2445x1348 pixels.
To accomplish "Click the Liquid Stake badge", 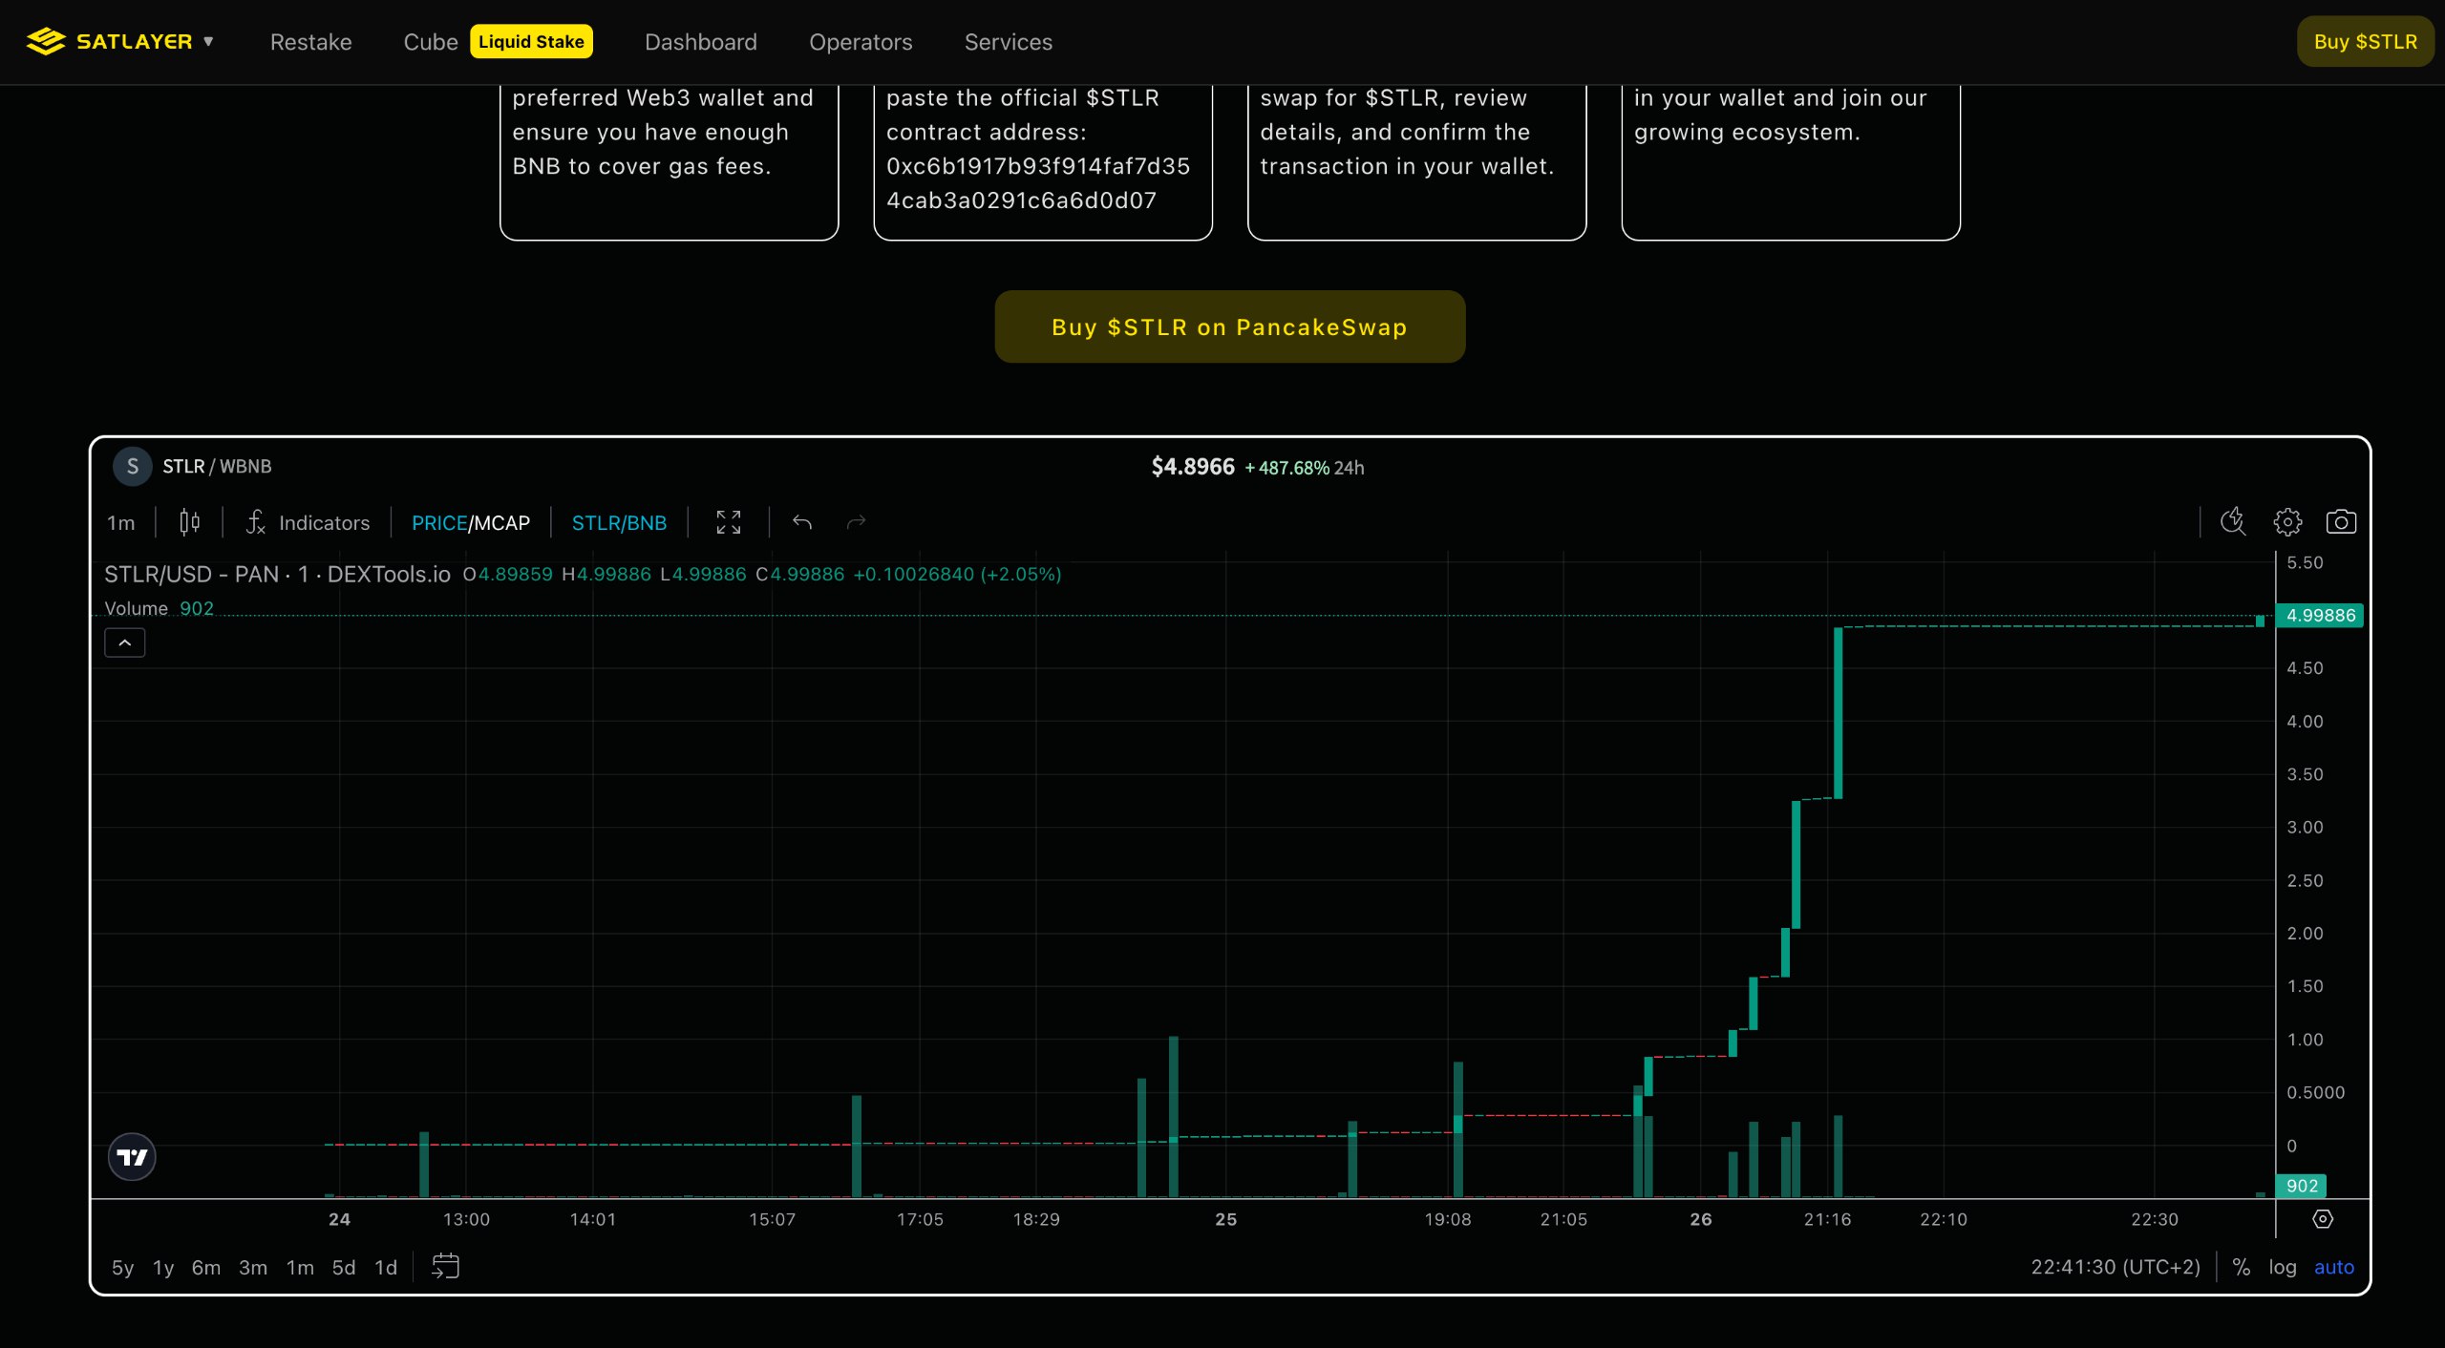I will 531,41.
